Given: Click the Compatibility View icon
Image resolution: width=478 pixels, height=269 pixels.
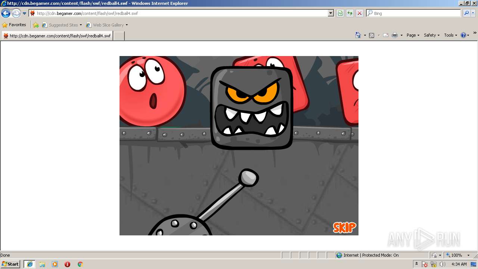Looking at the screenshot, I should coord(340,13).
